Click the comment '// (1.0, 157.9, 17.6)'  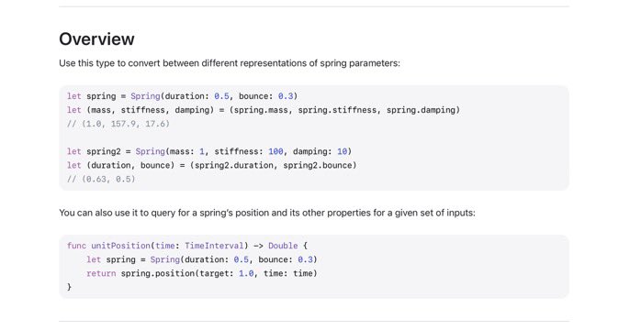click(x=118, y=124)
